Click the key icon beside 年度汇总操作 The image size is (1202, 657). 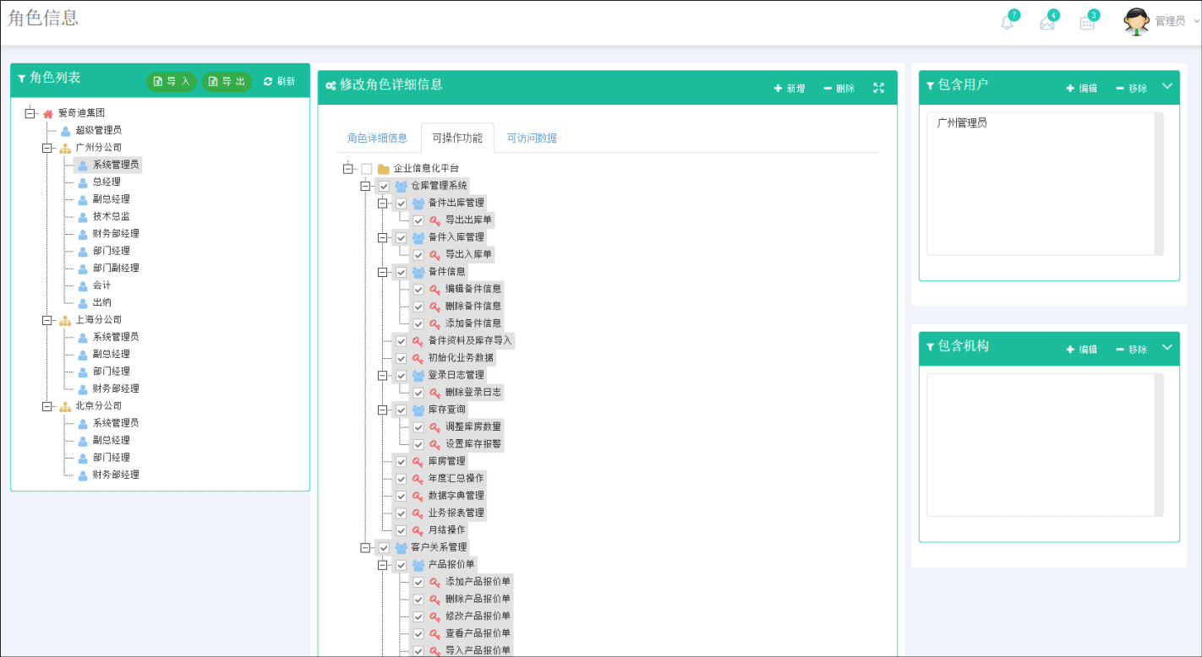coord(418,479)
